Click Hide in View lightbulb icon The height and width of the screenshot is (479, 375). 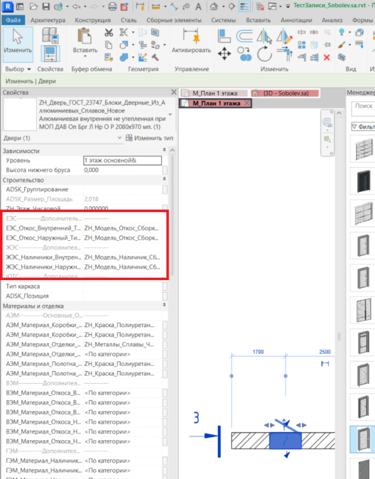(342, 32)
